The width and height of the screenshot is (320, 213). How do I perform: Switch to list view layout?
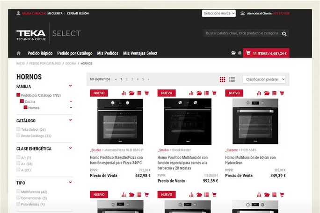(232, 79)
